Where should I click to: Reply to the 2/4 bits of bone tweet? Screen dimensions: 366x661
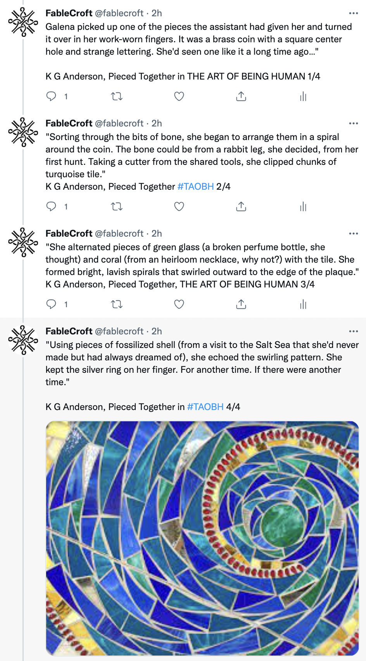point(51,206)
